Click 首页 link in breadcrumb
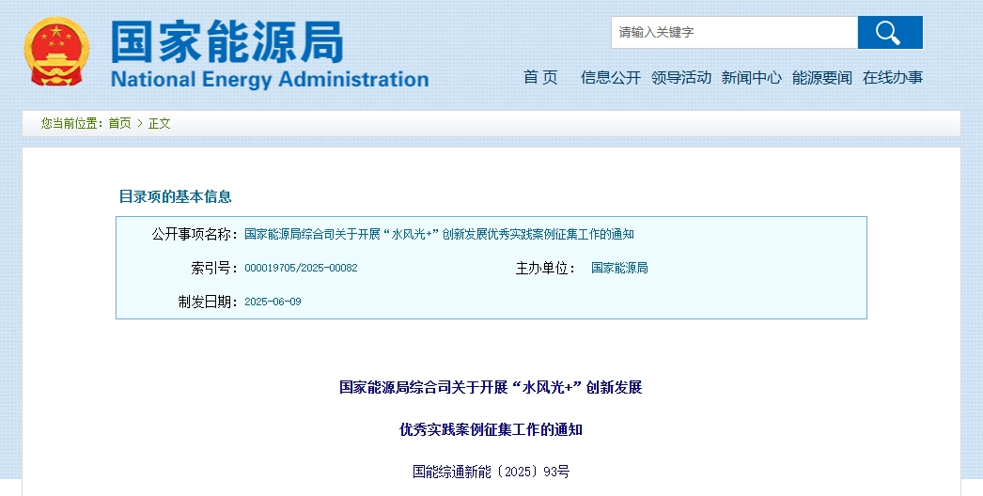983x496 pixels. point(119,123)
